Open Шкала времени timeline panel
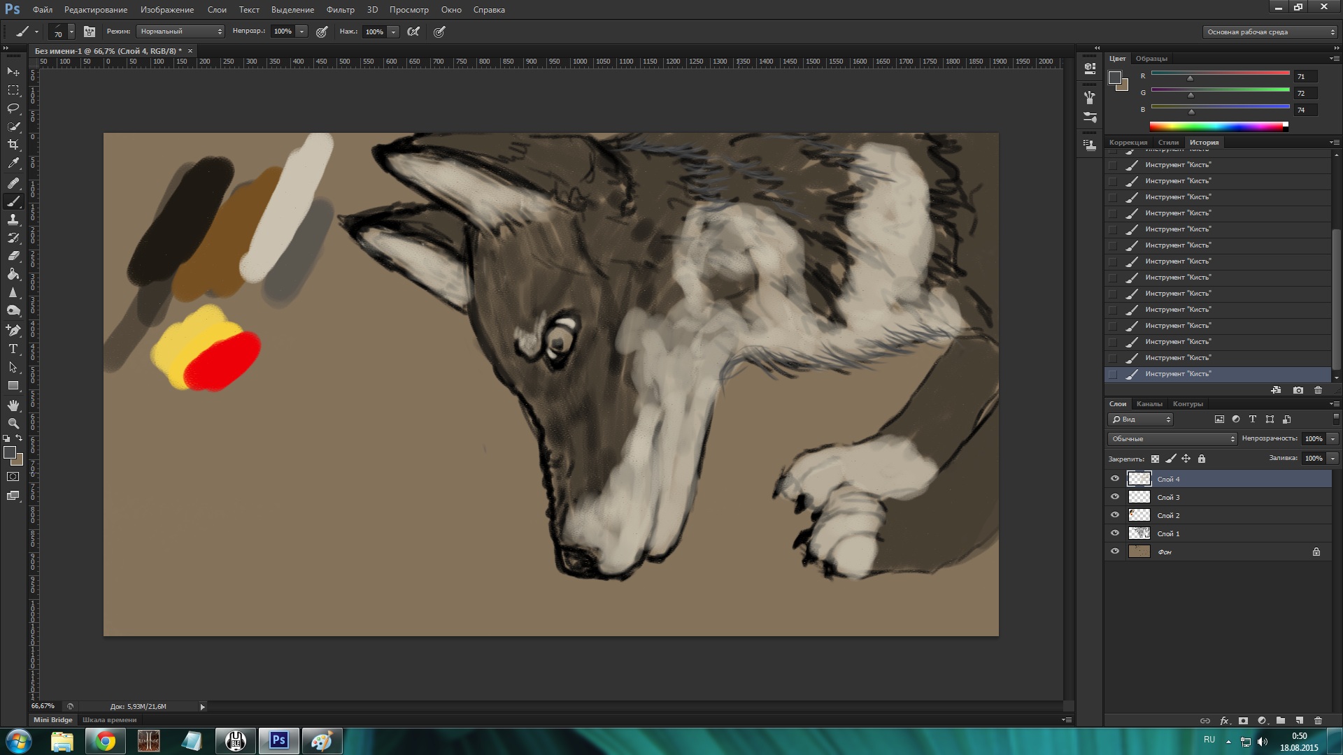 pos(110,719)
